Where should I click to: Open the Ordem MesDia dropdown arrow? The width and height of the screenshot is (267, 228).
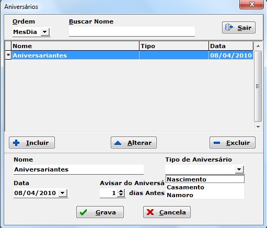[x=45, y=32]
